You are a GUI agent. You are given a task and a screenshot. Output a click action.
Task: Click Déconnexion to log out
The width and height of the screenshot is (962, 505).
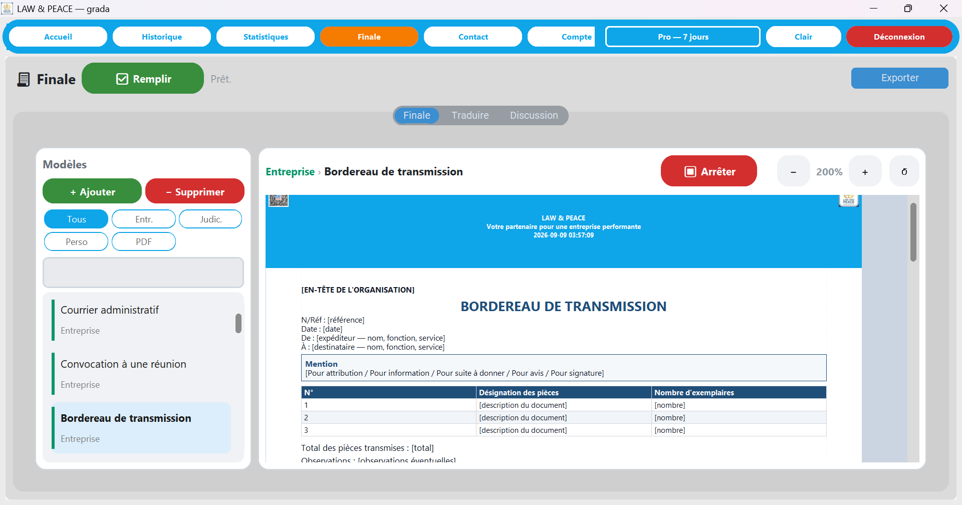[x=899, y=37]
